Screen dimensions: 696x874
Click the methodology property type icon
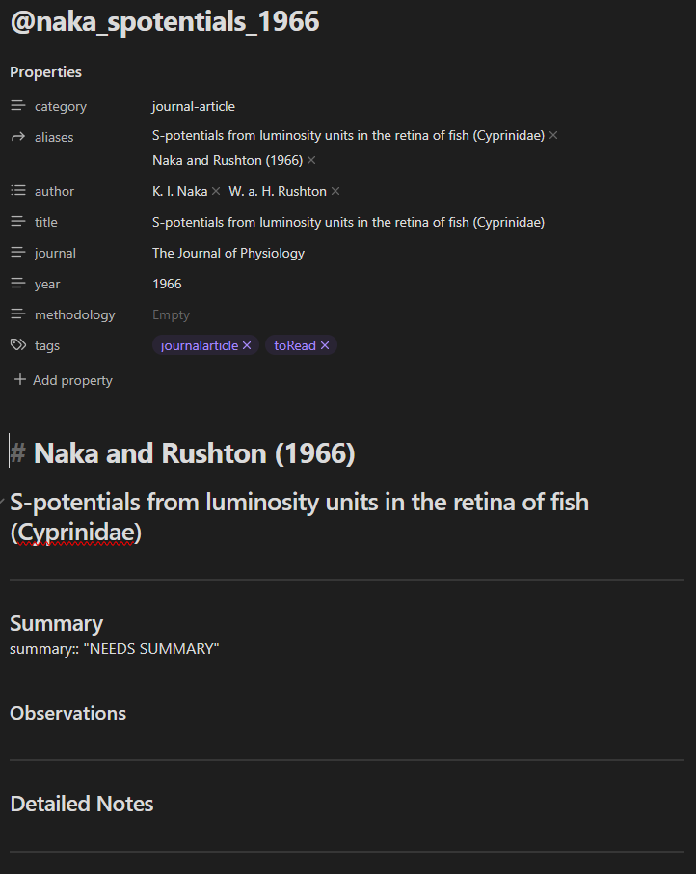(x=17, y=314)
